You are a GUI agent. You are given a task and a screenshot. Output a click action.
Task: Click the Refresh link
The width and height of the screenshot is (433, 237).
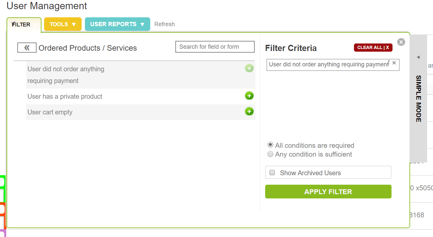click(x=165, y=24)
